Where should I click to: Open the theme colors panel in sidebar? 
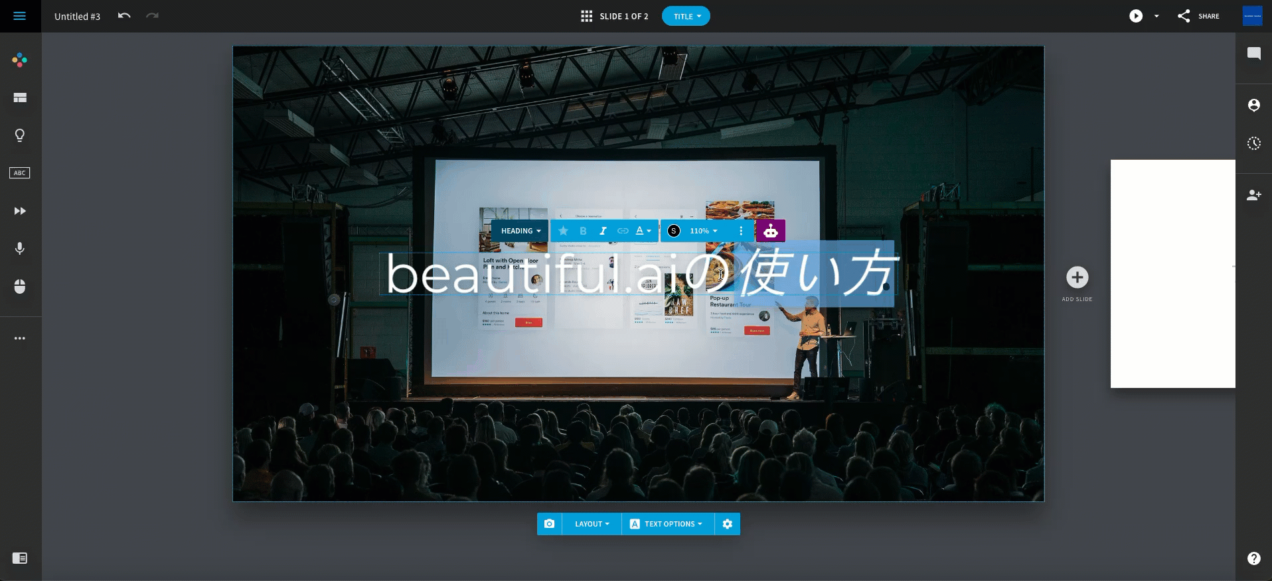pyautogui.click(x=20, y=60)
